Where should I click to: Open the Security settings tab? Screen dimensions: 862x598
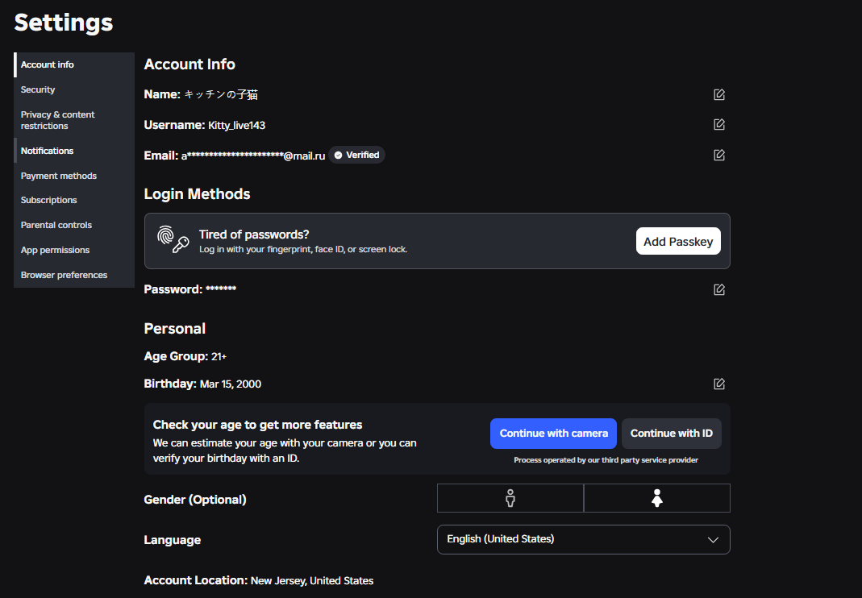click(38, 89)
